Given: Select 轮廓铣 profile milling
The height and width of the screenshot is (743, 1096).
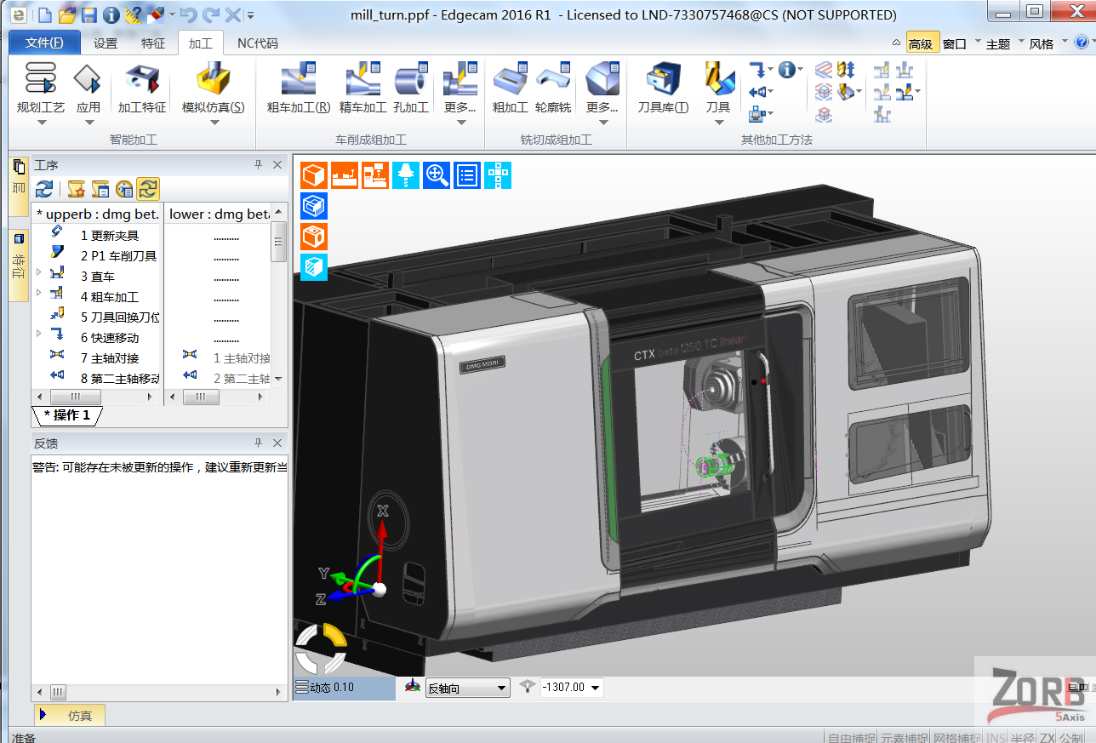Looking at the screenshot, I should pos(552,89).
